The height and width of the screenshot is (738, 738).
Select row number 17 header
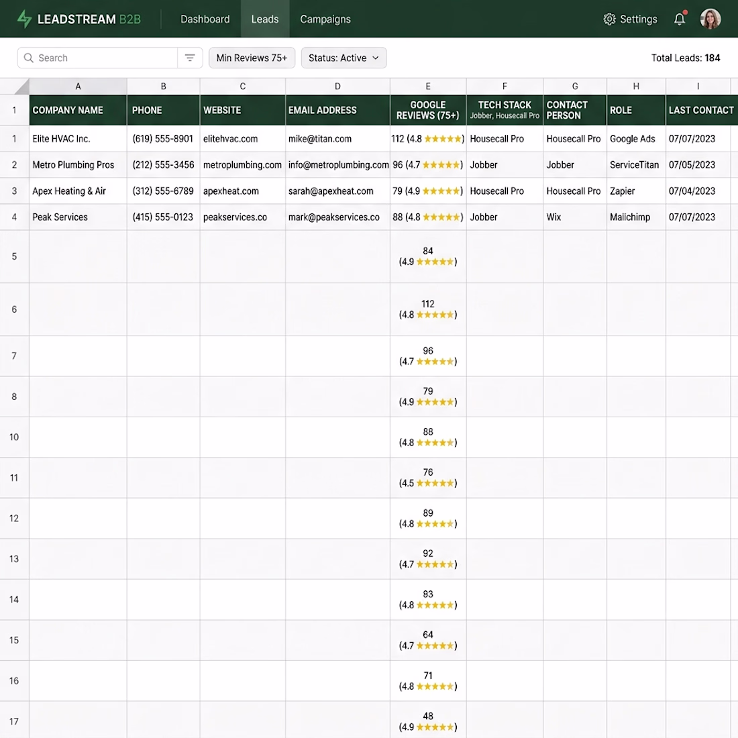coord(14,721)
